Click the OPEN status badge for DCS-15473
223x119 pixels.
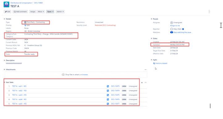(124, 86)
